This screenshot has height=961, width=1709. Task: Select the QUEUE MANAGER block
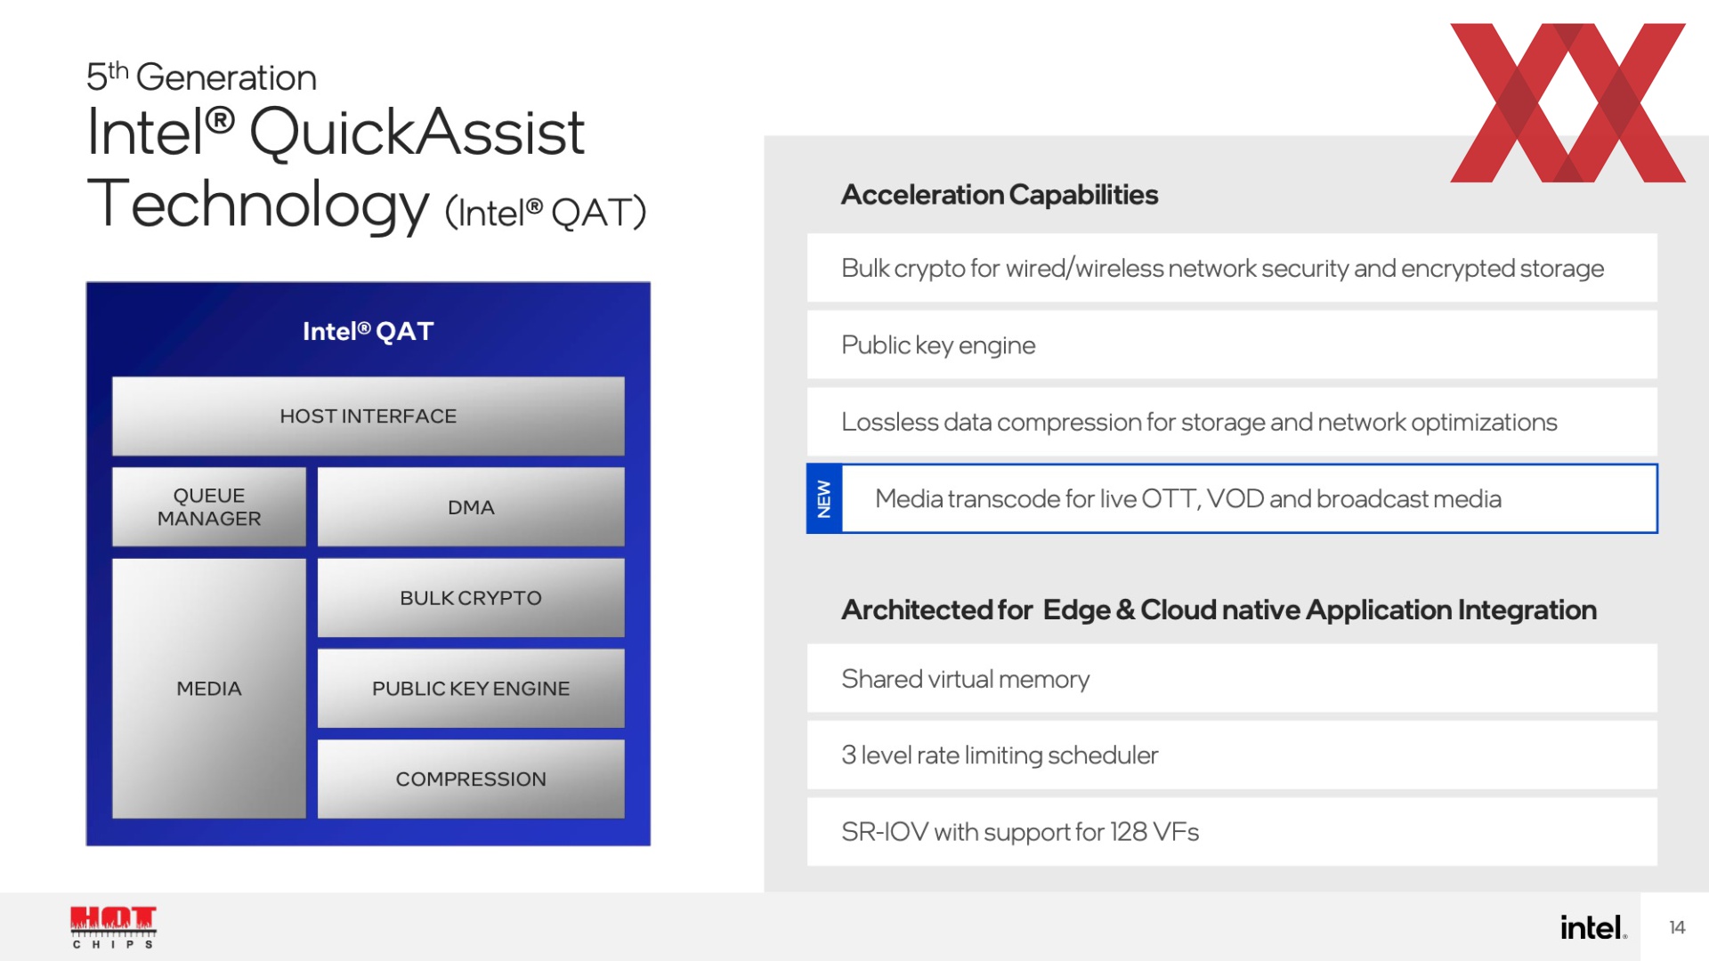(209, 506)
